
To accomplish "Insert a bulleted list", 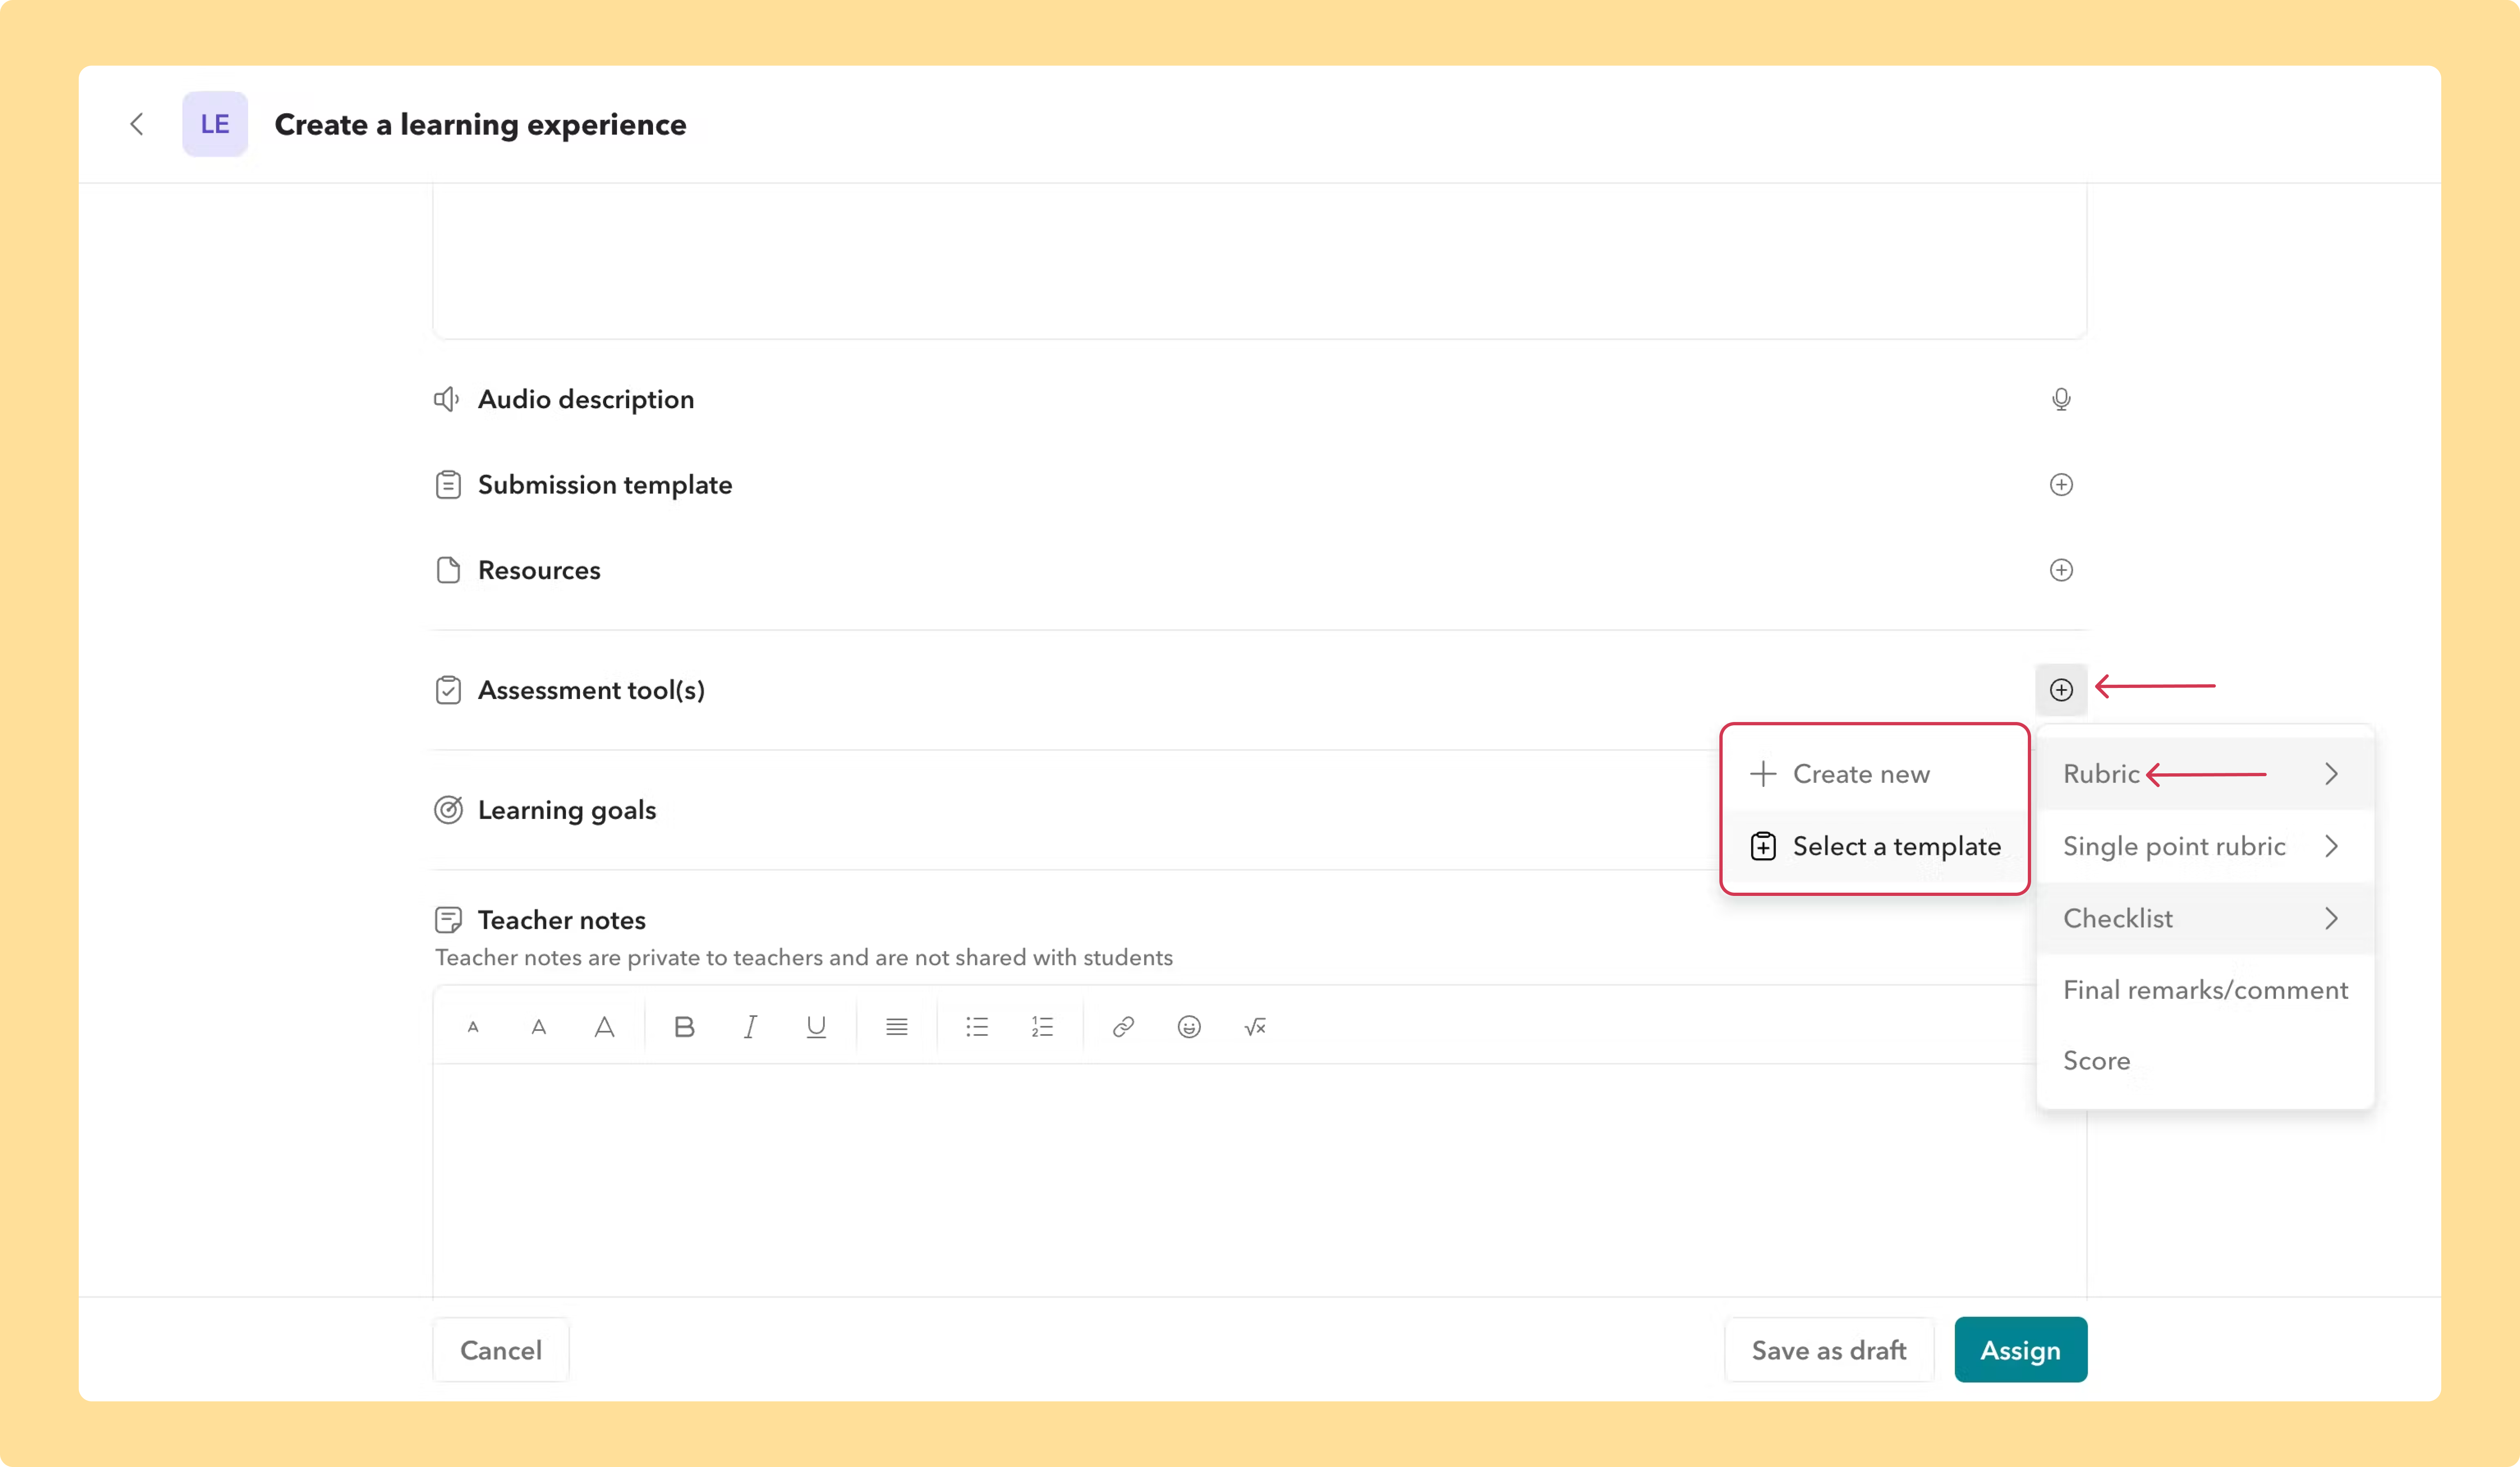I will click(977, 1027).
